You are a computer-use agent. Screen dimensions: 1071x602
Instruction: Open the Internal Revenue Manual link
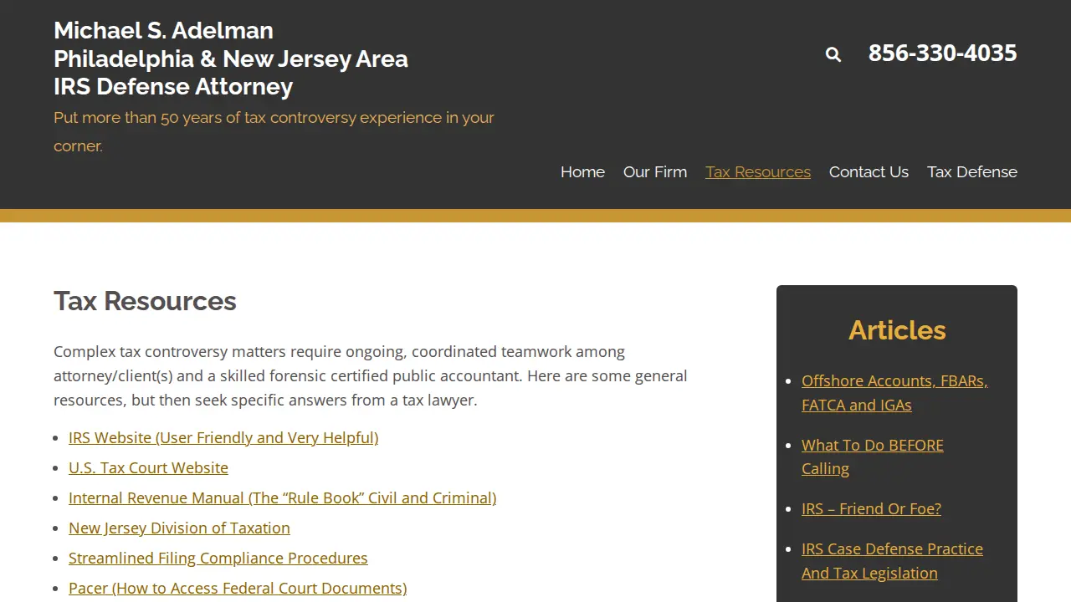tap(282, 497)
